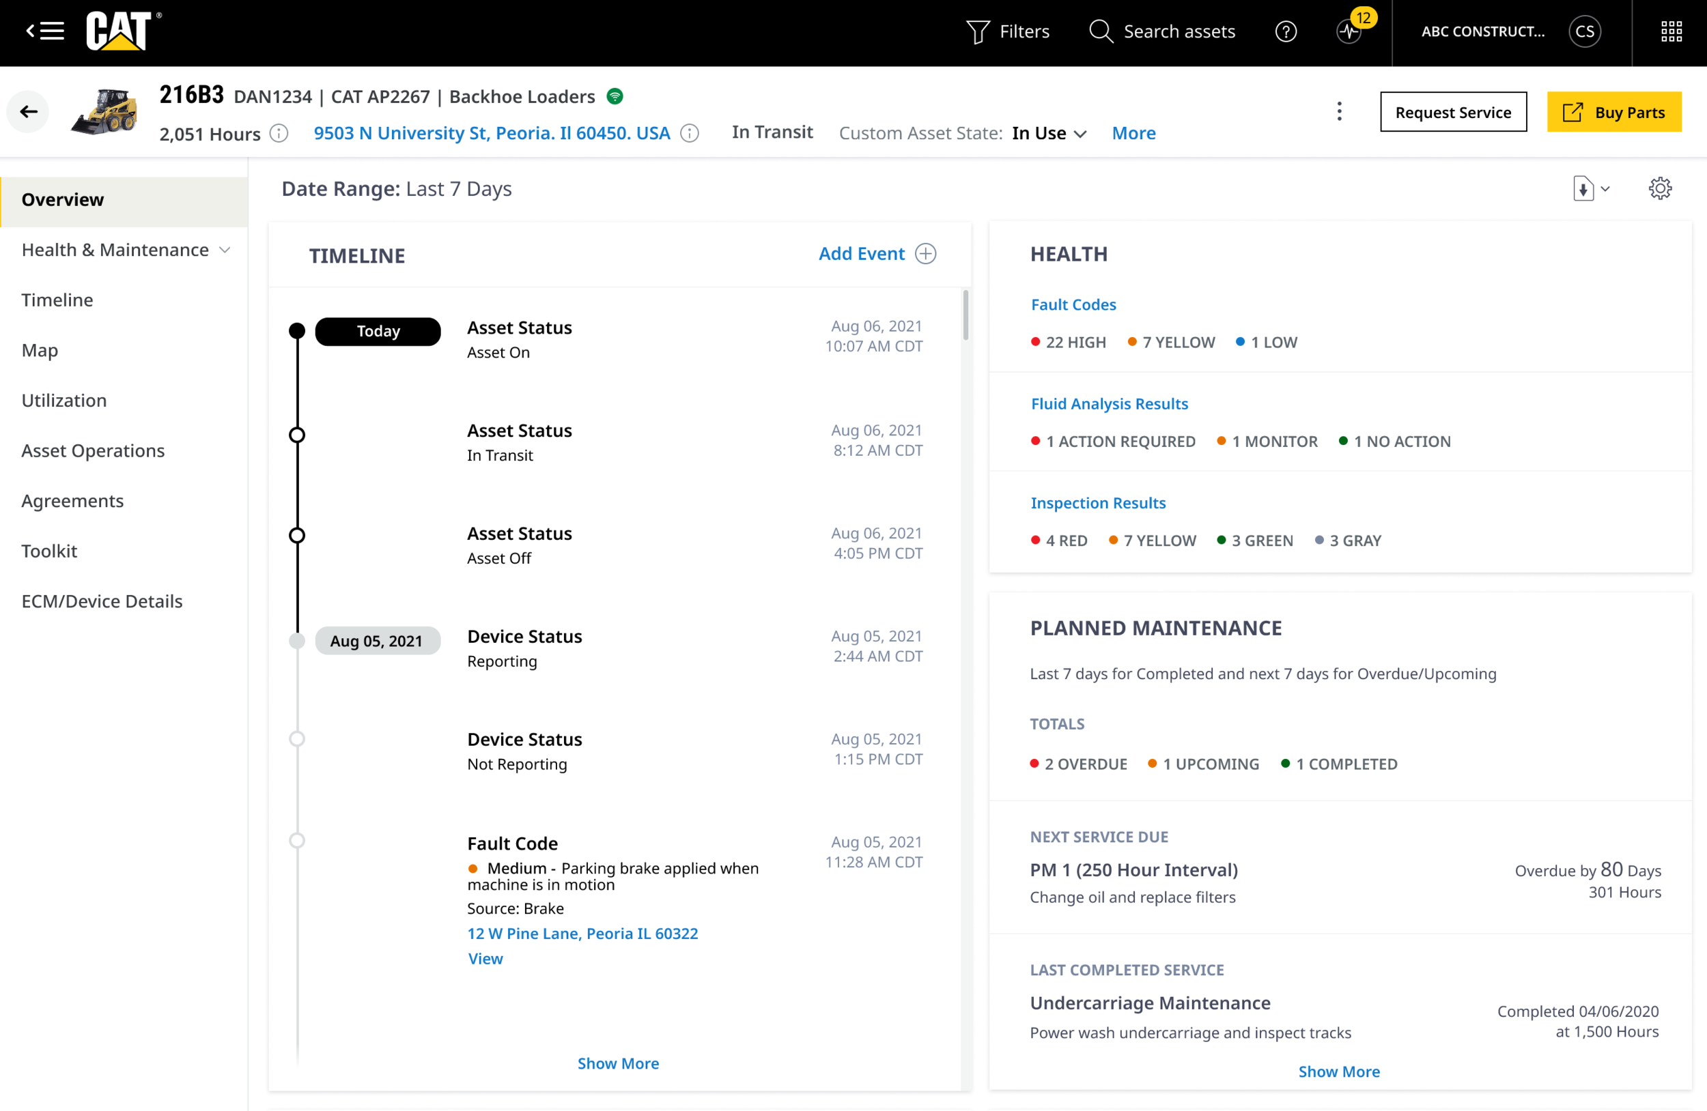Open the apps grid icon
The image size is (1707, 1111).
coord(1671,32)
